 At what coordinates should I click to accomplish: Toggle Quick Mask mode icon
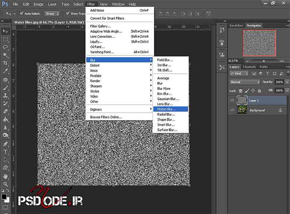click(x=5, y=207)
